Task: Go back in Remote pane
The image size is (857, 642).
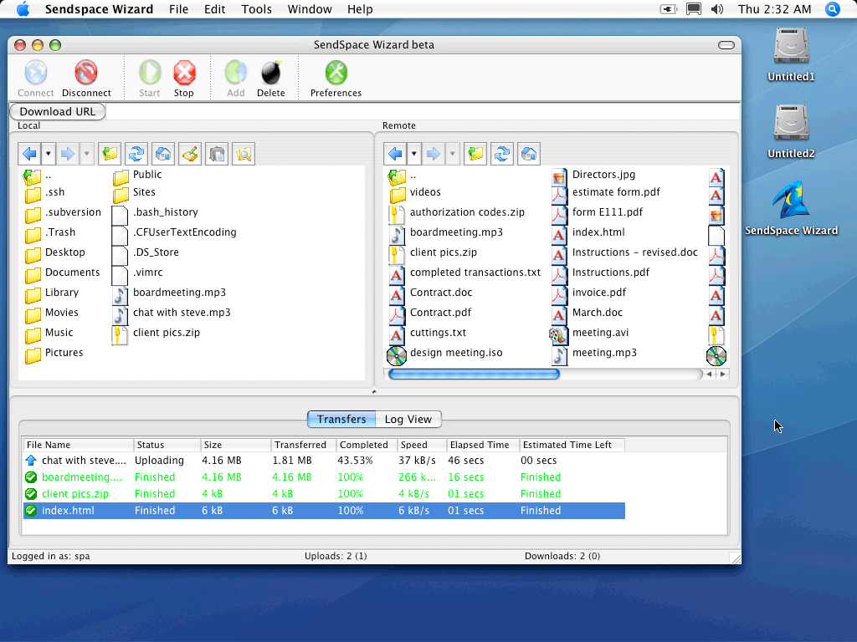Action: tap(395, 154)
